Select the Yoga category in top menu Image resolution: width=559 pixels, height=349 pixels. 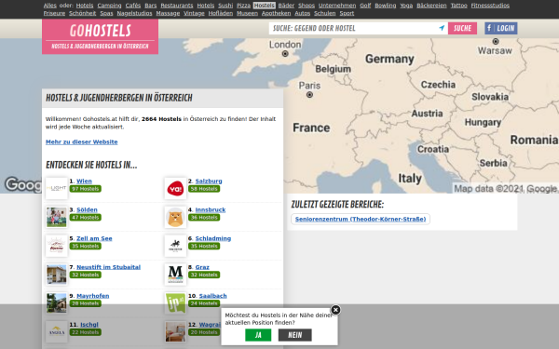click(x=406, y=6)
